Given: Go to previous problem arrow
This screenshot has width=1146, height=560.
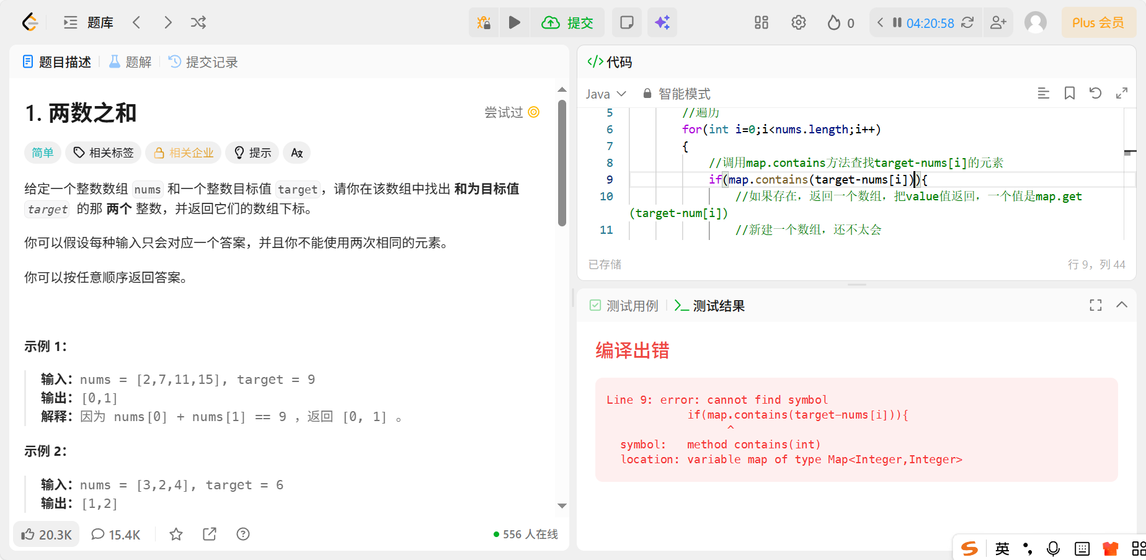Looking at the screenshot, I should [137, 23].
